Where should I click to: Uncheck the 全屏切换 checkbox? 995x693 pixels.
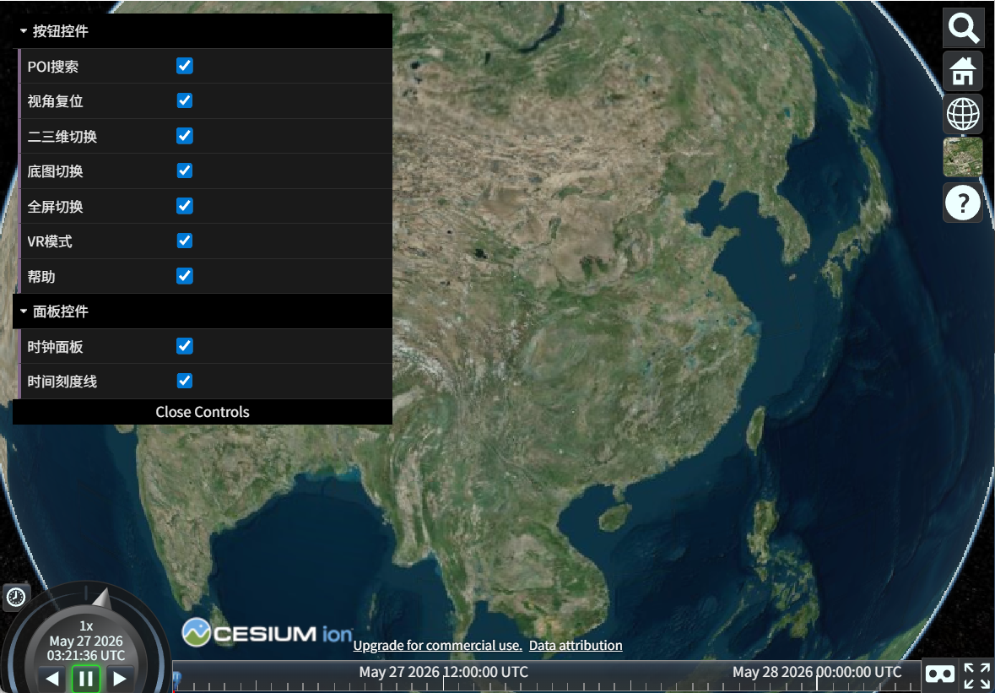point(185,206)
